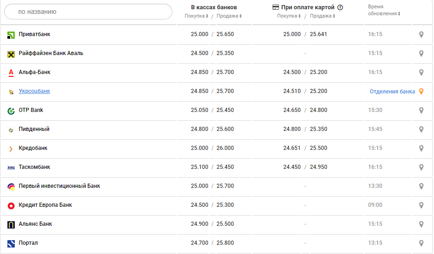Sort by card payment Продажа rate
This screenshot has height=254, width=434.
click(x=322, y=16)
